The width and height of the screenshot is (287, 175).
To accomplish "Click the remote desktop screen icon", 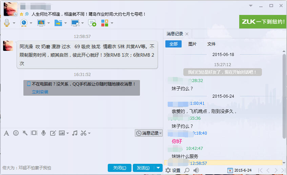I will (x=75, y=23).
